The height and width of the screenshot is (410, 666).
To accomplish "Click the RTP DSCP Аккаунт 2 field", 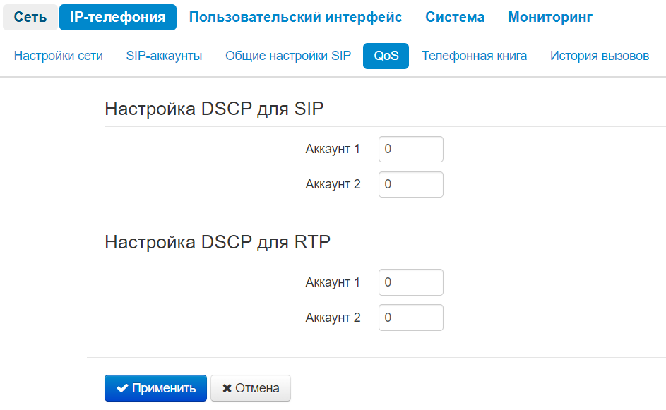I will [x=411, y=318].
